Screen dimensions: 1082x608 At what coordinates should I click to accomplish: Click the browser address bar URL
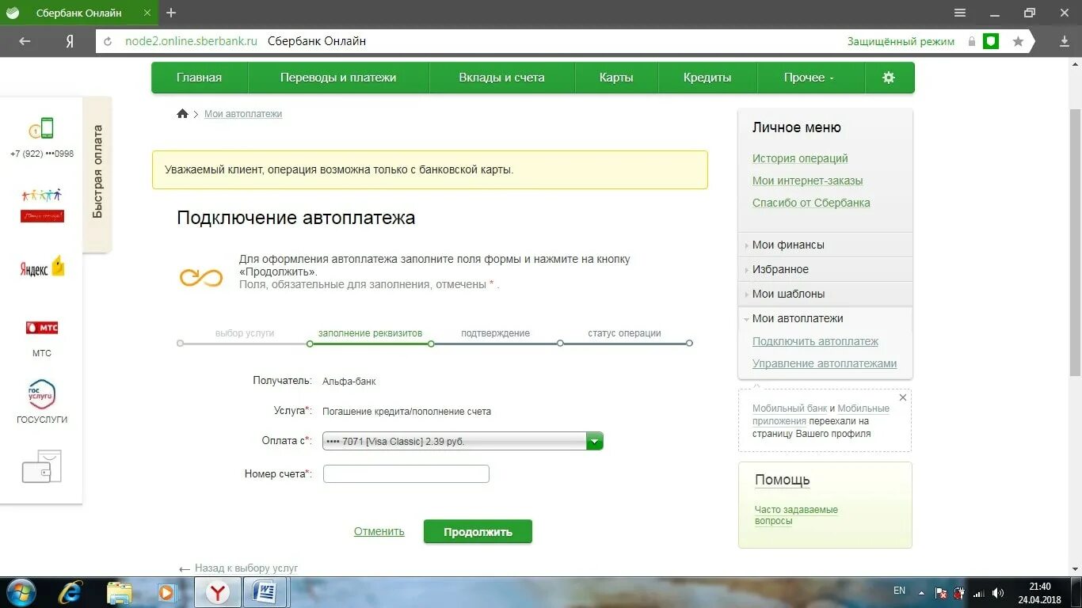191,41
